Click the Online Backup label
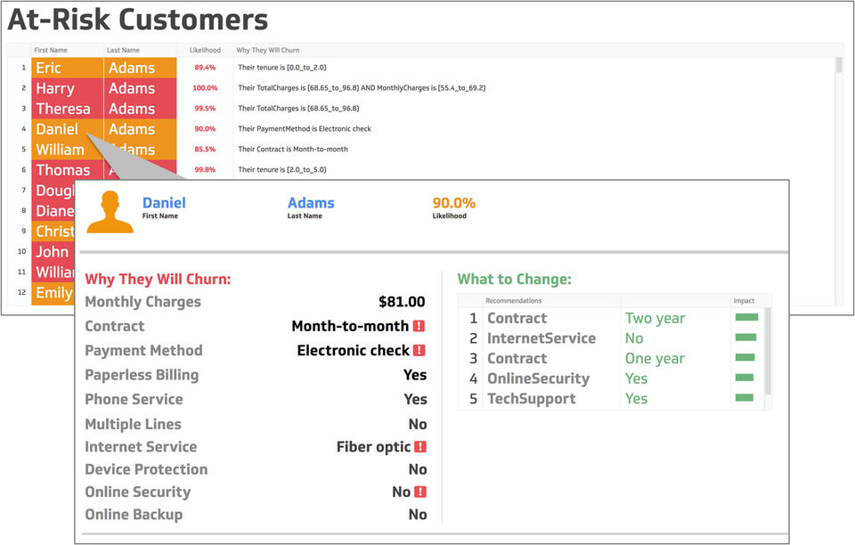Viewport: 855px width, 545px height. [x=134, y=515]
